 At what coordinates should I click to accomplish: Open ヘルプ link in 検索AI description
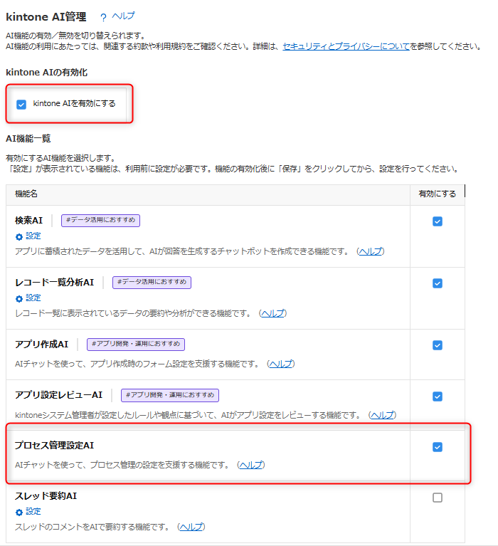pos(370,251)
